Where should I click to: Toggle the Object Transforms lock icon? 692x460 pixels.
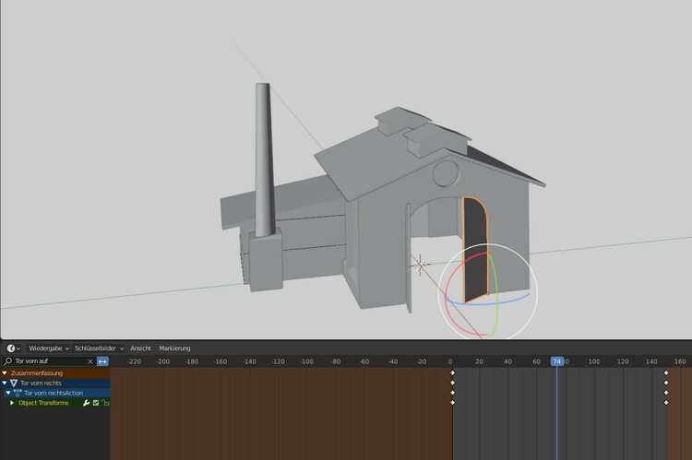[x=105, y=403]
